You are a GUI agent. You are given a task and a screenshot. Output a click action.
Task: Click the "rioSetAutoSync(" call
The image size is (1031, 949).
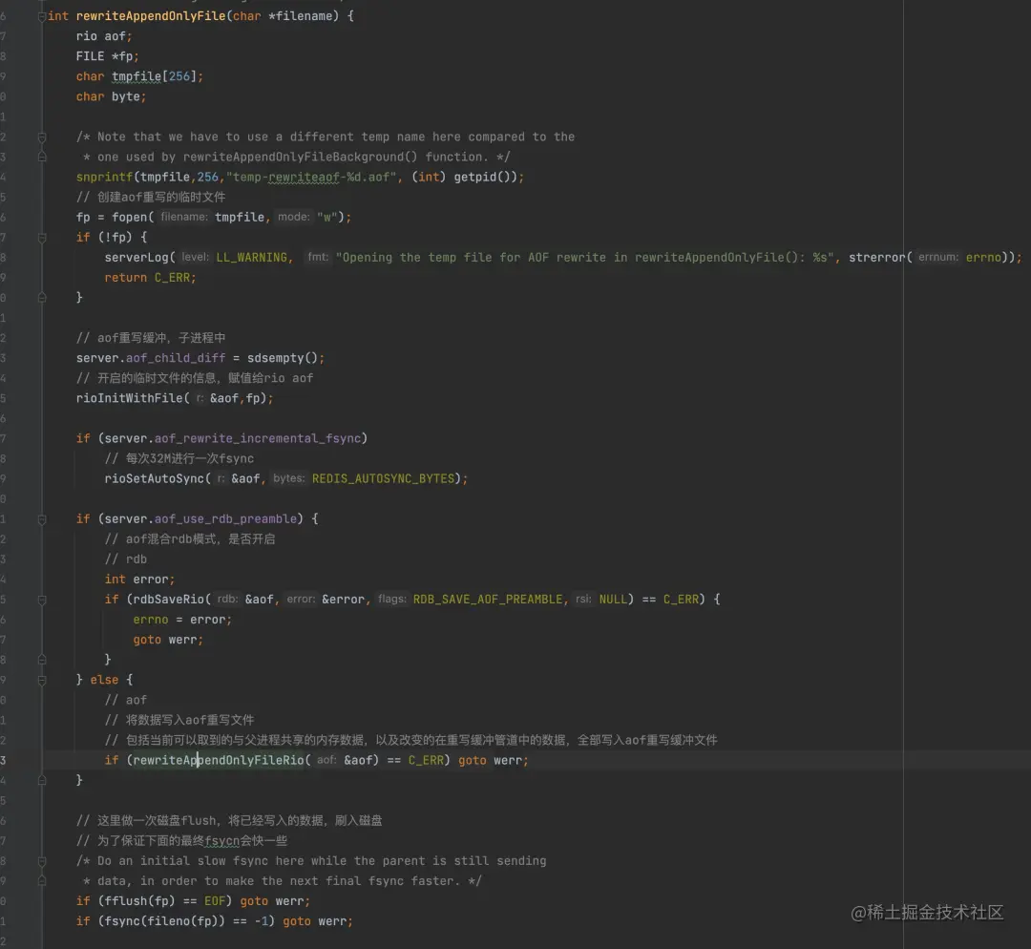point(158,478)
